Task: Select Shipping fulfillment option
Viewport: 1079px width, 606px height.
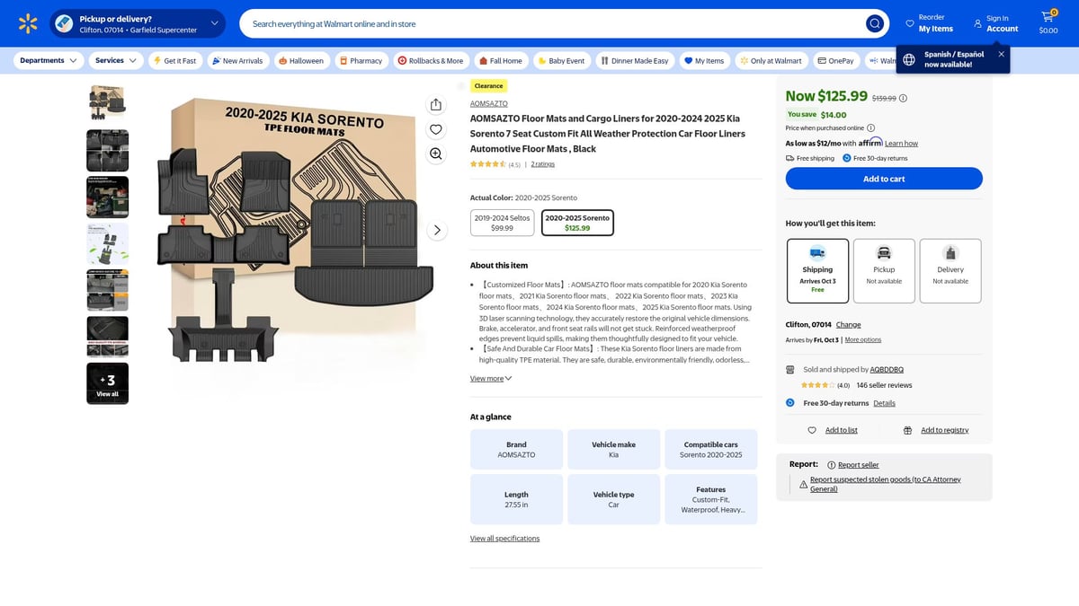Action: click(817, 271)
